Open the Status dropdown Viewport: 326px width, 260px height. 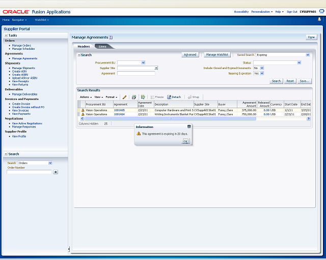(299, 62)
